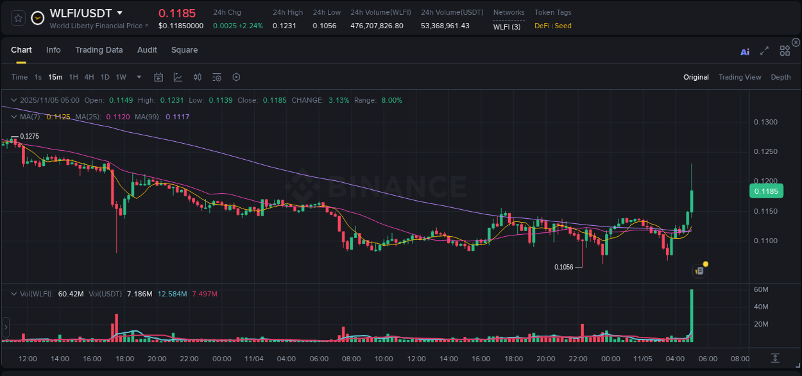
Task: Open the indicator list settings icon
Action: (216, 77)
